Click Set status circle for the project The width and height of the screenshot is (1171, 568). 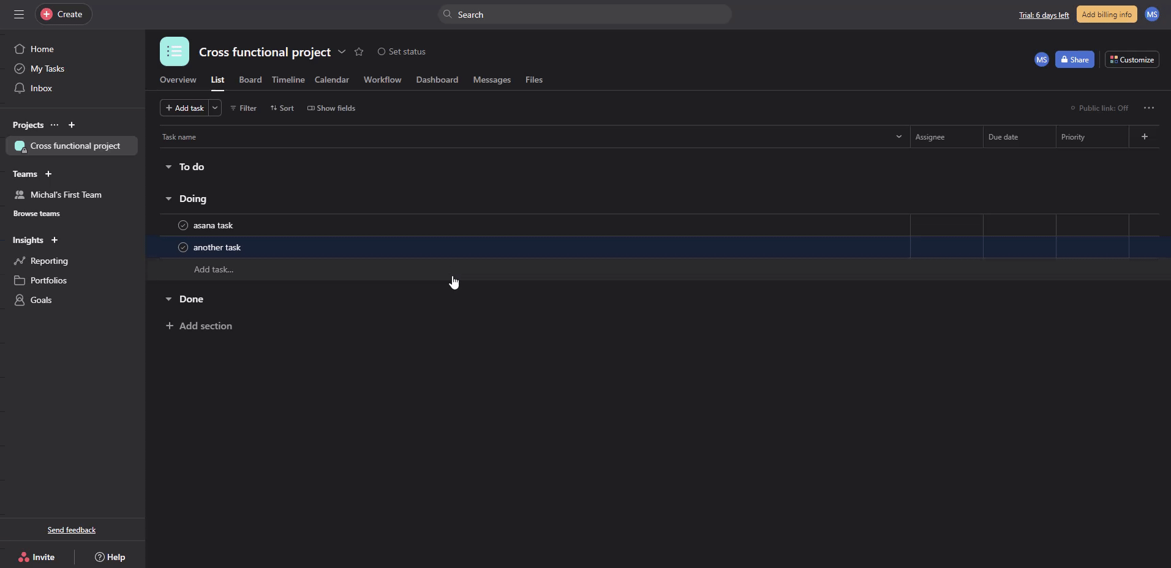pos(382,52)
